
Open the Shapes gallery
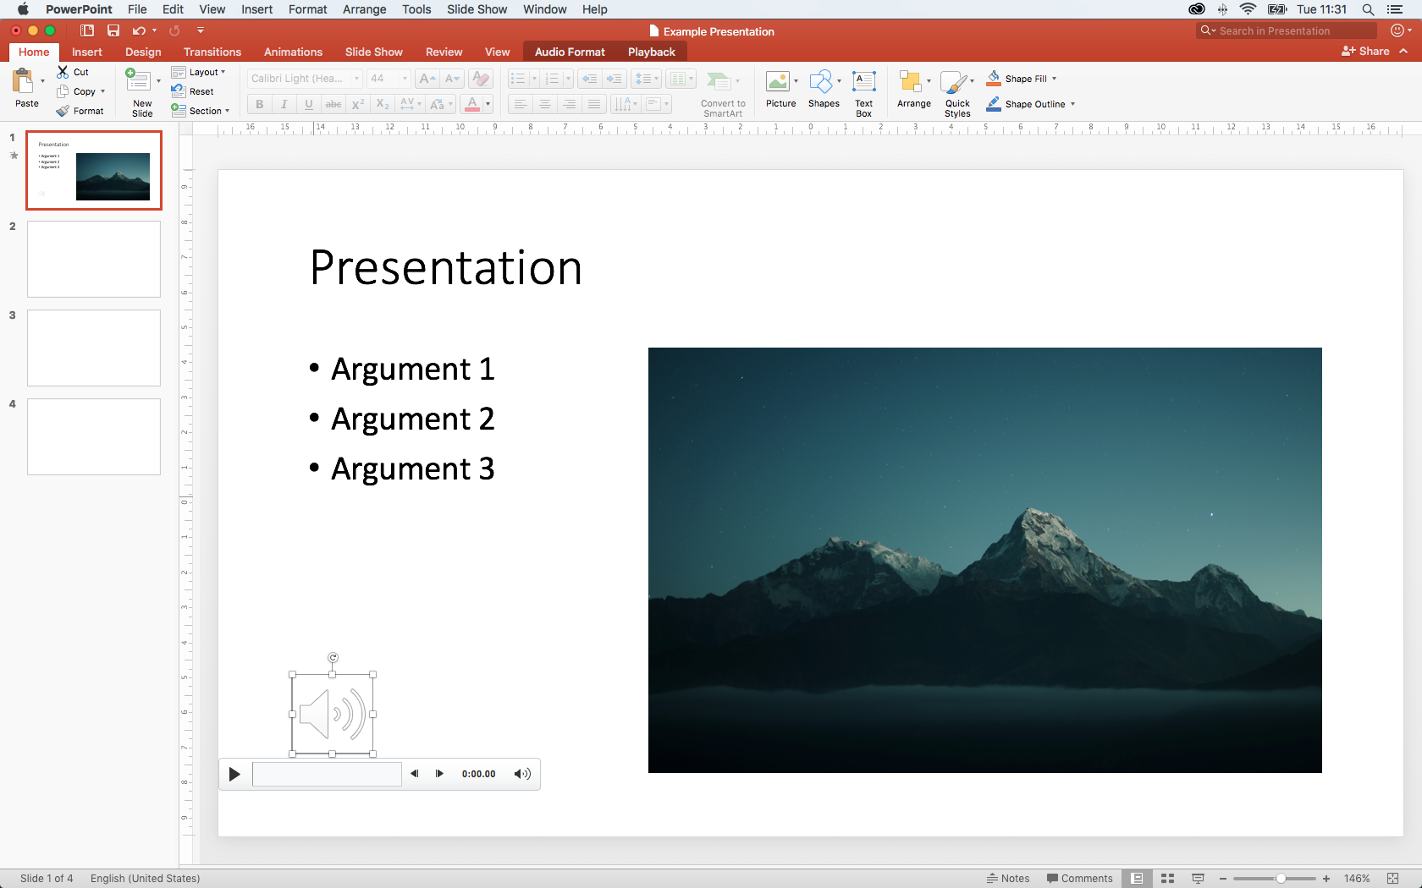(x=820, y=82)
